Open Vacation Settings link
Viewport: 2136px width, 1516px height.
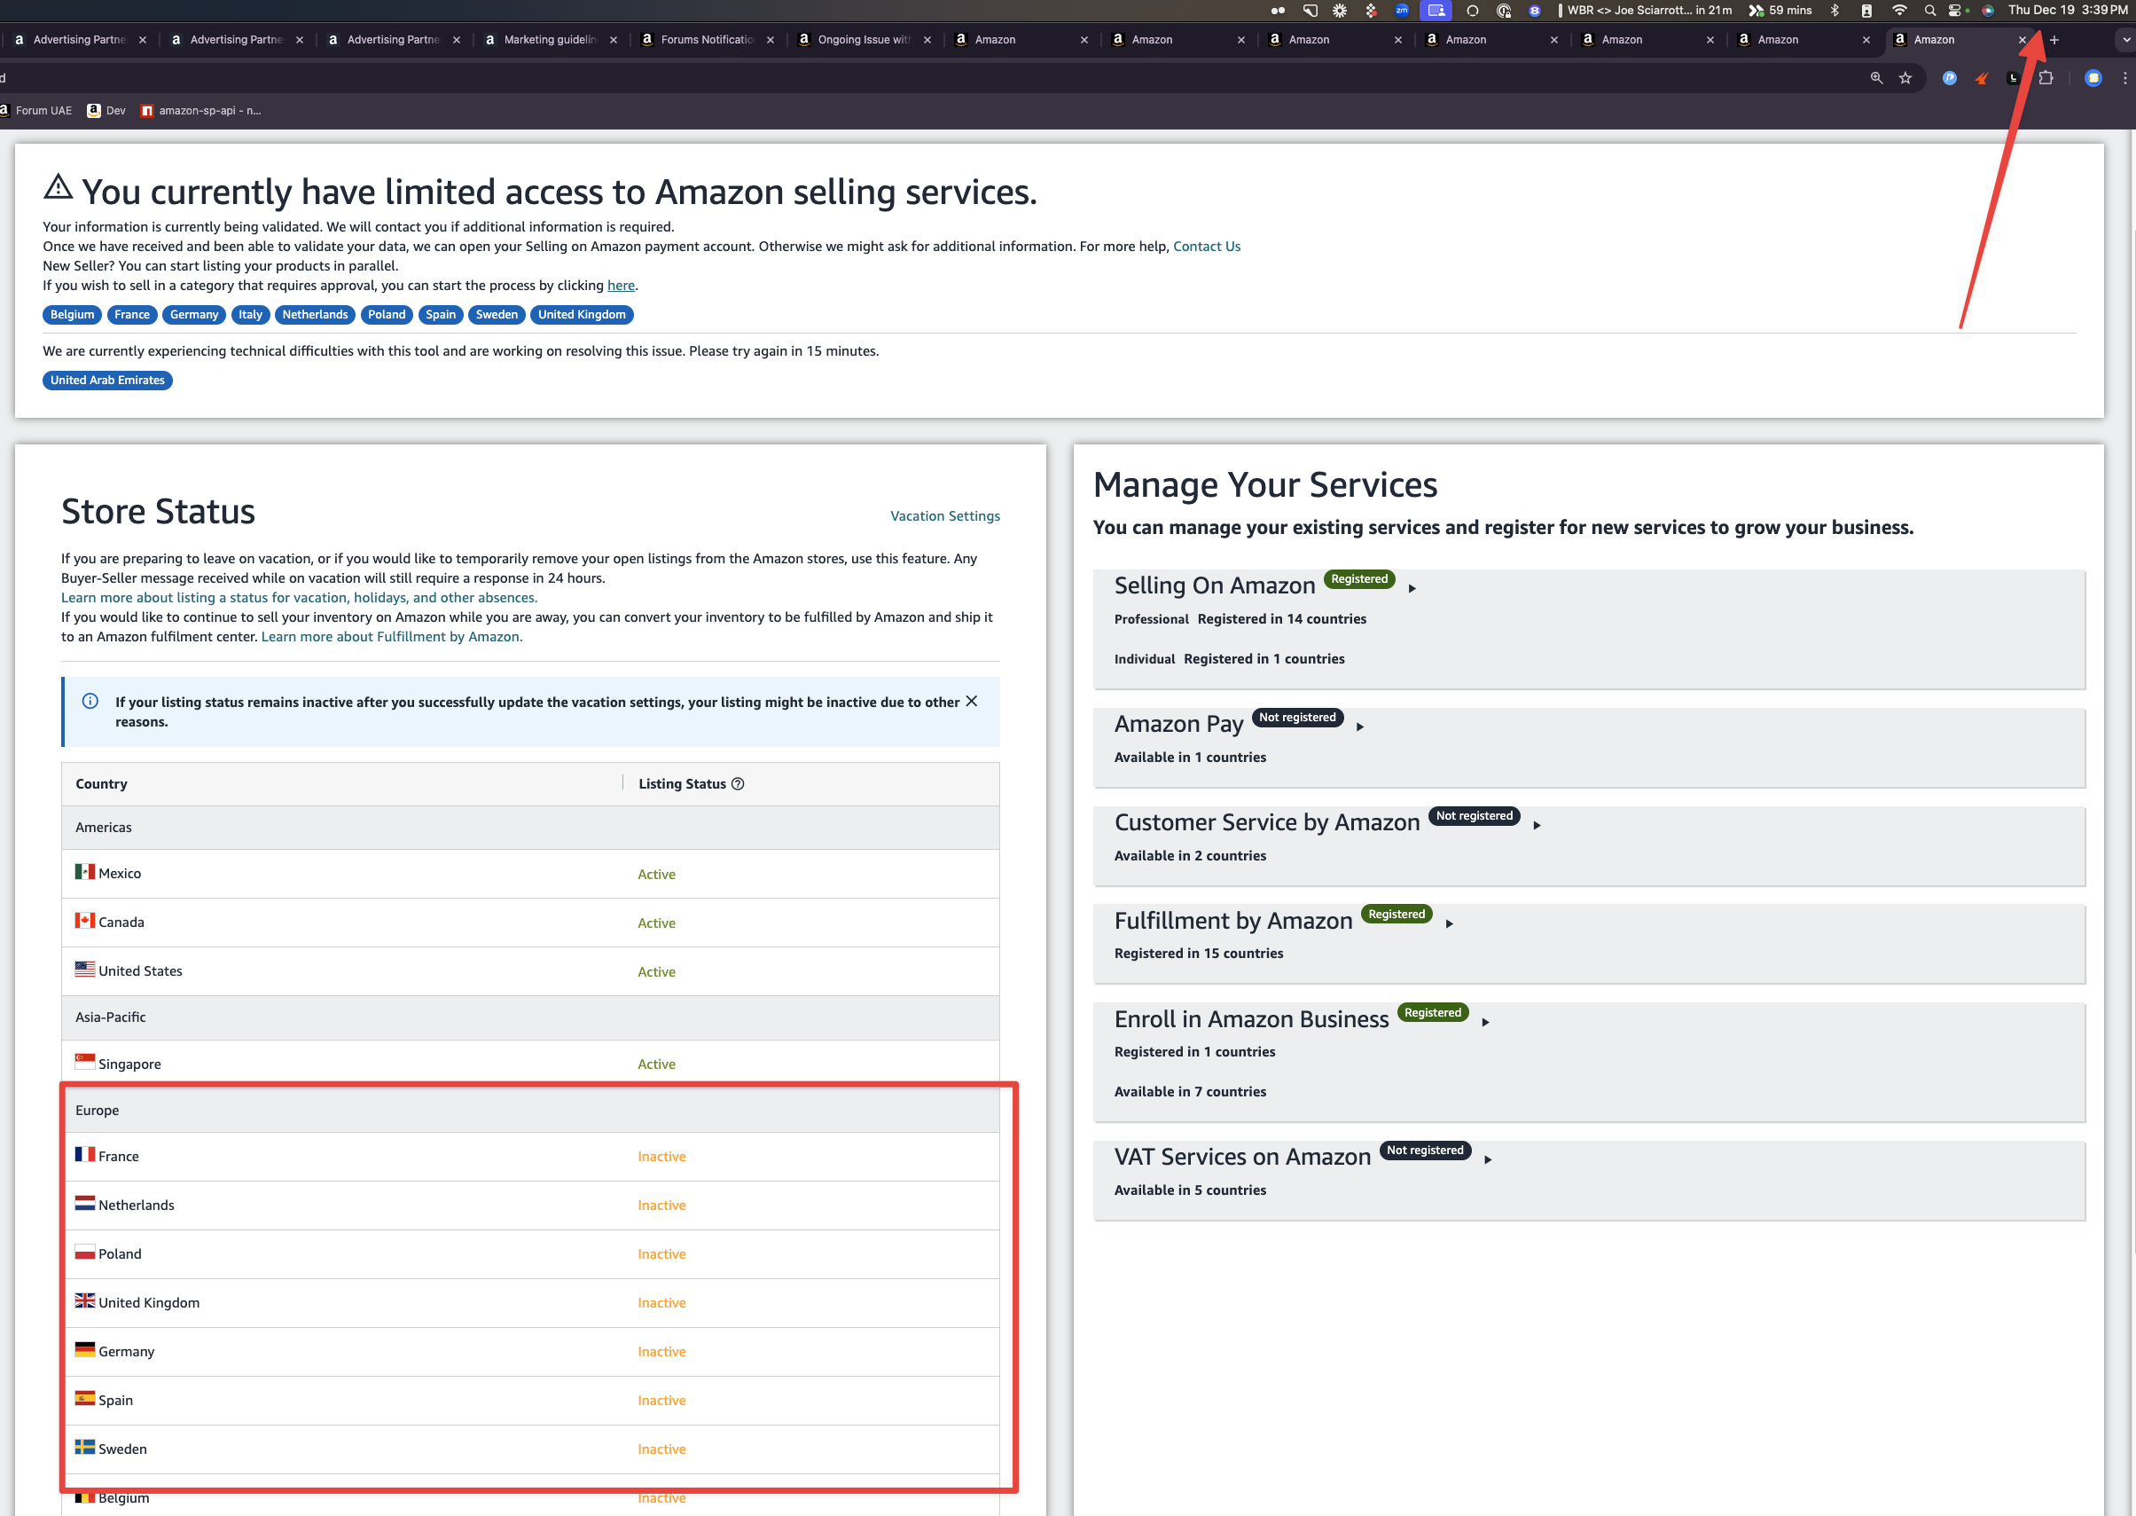(944, 516)
